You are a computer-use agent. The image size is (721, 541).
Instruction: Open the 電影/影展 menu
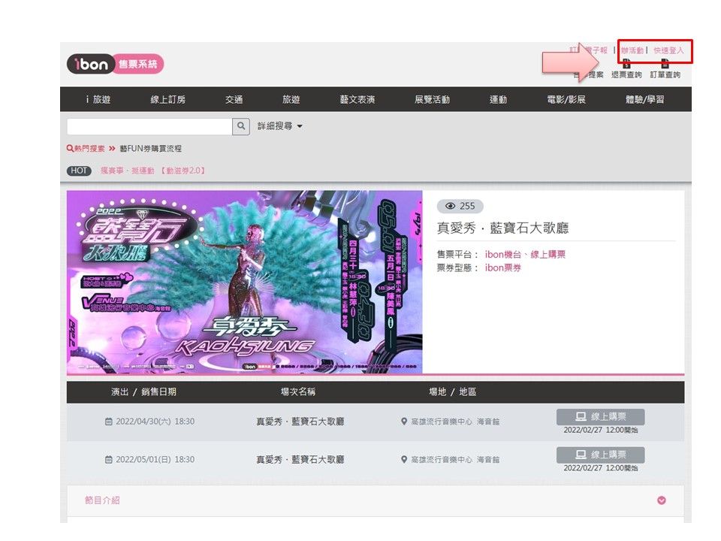point(566,99)
